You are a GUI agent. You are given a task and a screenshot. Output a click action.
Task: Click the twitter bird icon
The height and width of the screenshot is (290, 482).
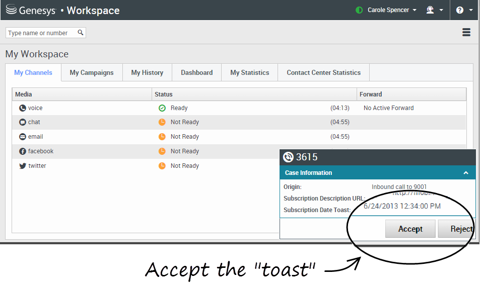(x=22, y=166)
